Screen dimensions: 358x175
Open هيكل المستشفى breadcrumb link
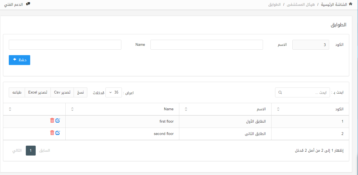pyautogui.click(x=301, y=4)
